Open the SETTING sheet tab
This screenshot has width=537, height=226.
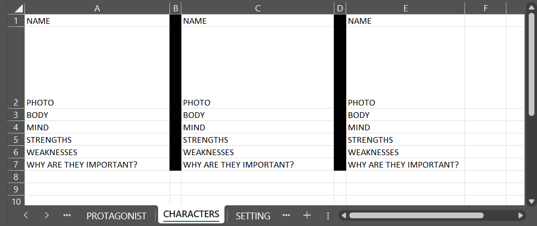point(253,216)
